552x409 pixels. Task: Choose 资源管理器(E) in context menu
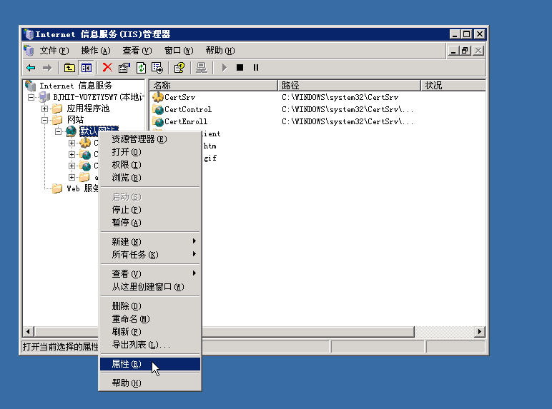[x=150, y=139]
